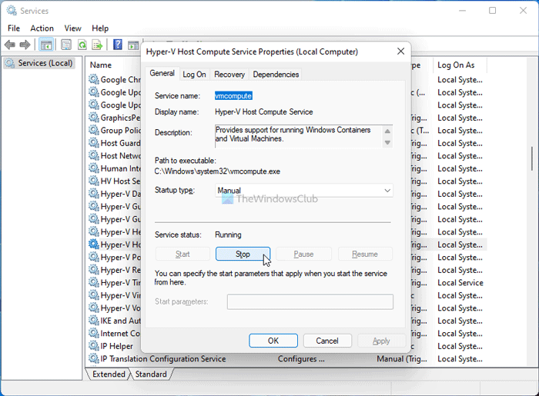Image resolution: width=539 pixels, height=396 pixels.
Task: Click the Forward arrow toolbar icon
Action: pos(25,45)
